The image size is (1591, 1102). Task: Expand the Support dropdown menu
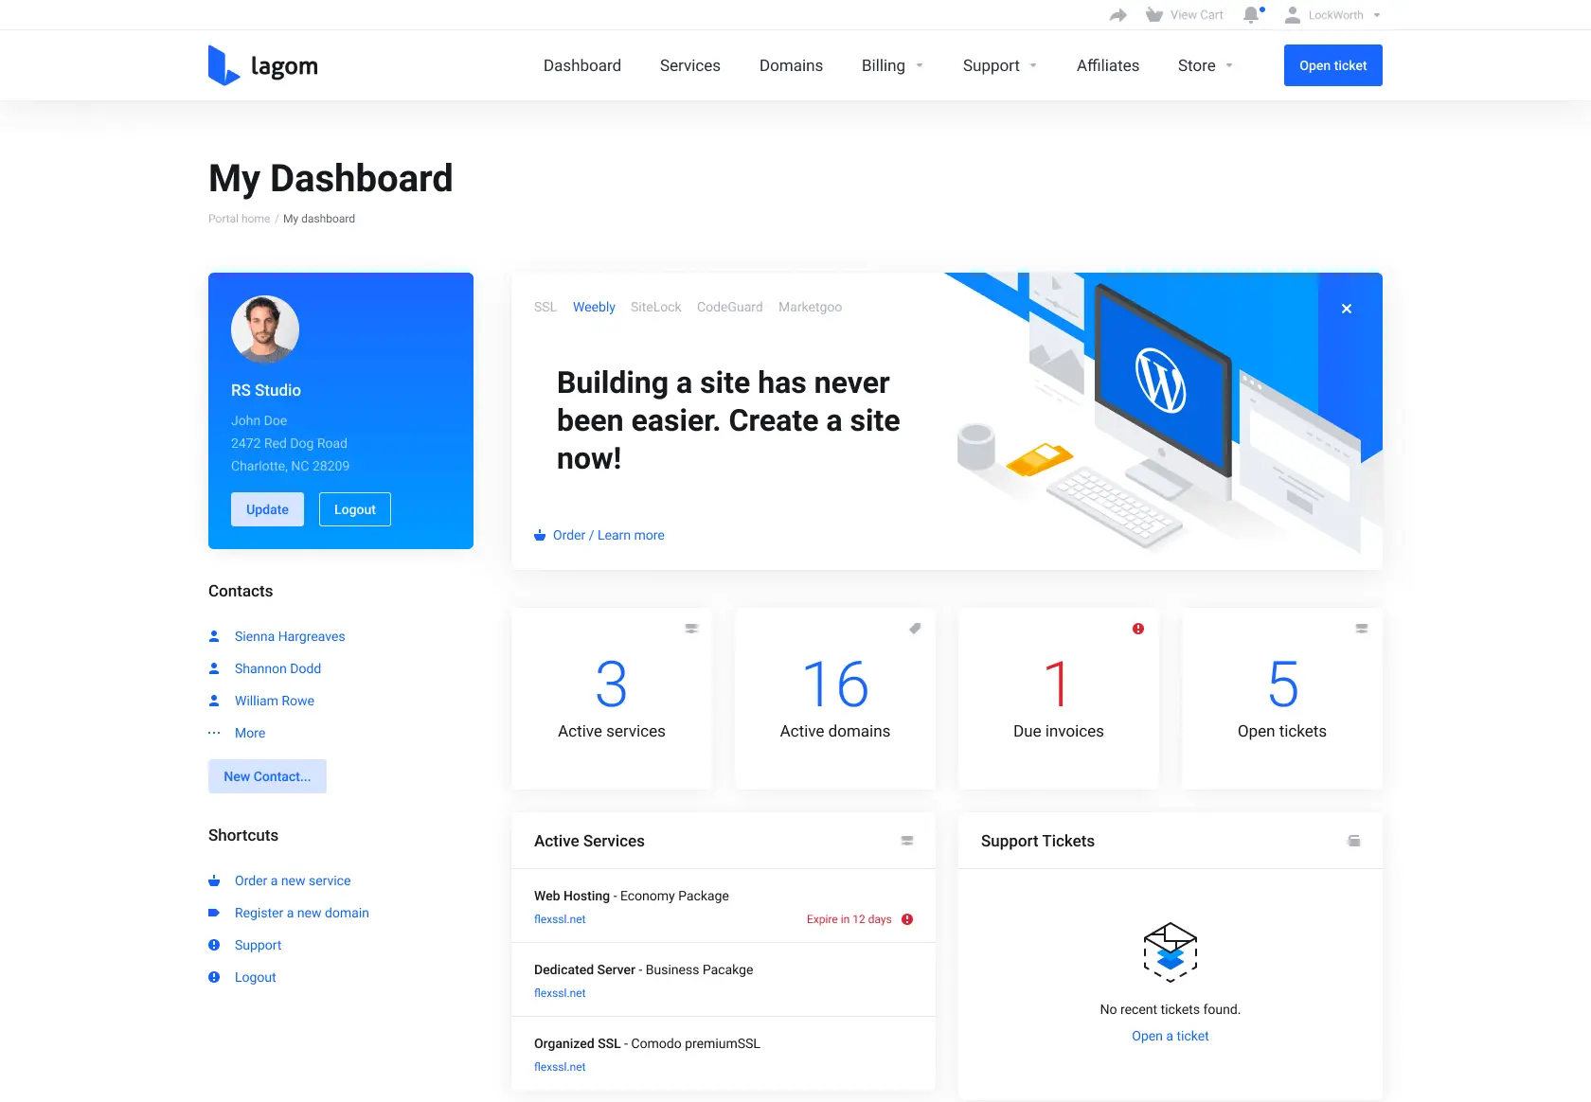click(1000, 65)
